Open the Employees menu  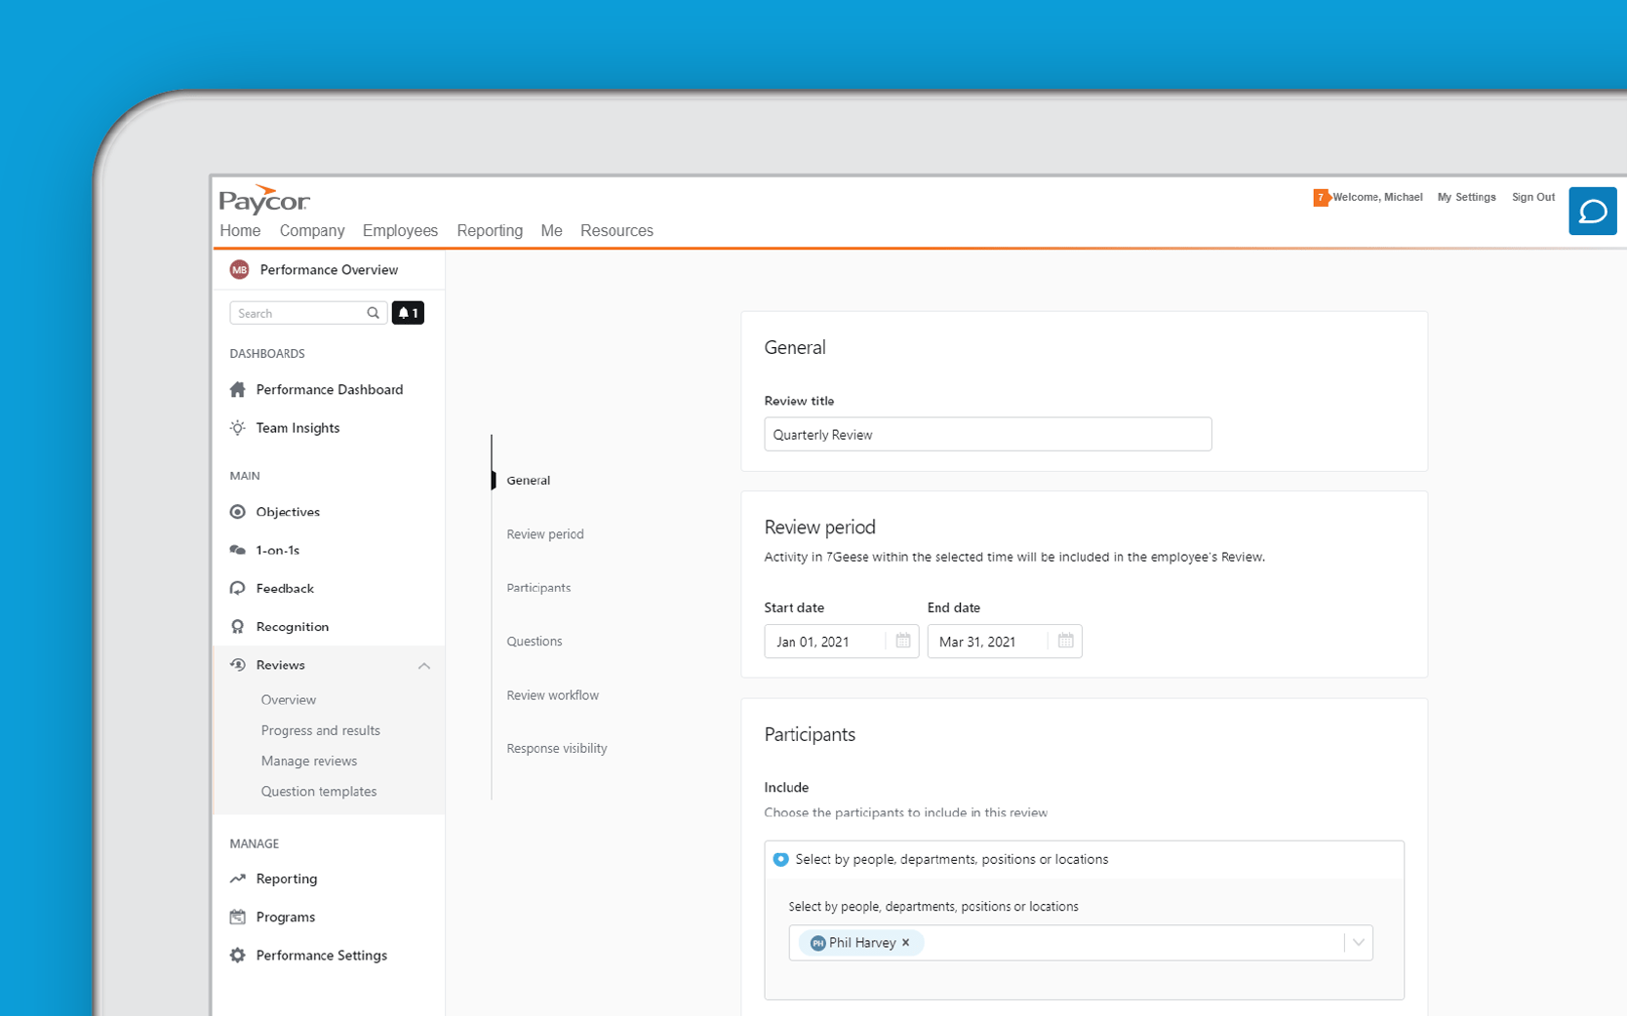point(400,231)
